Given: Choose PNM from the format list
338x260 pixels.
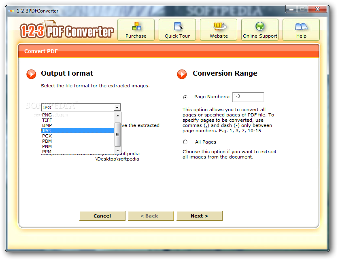Looking at the screenshot, I should coord(78,146).
